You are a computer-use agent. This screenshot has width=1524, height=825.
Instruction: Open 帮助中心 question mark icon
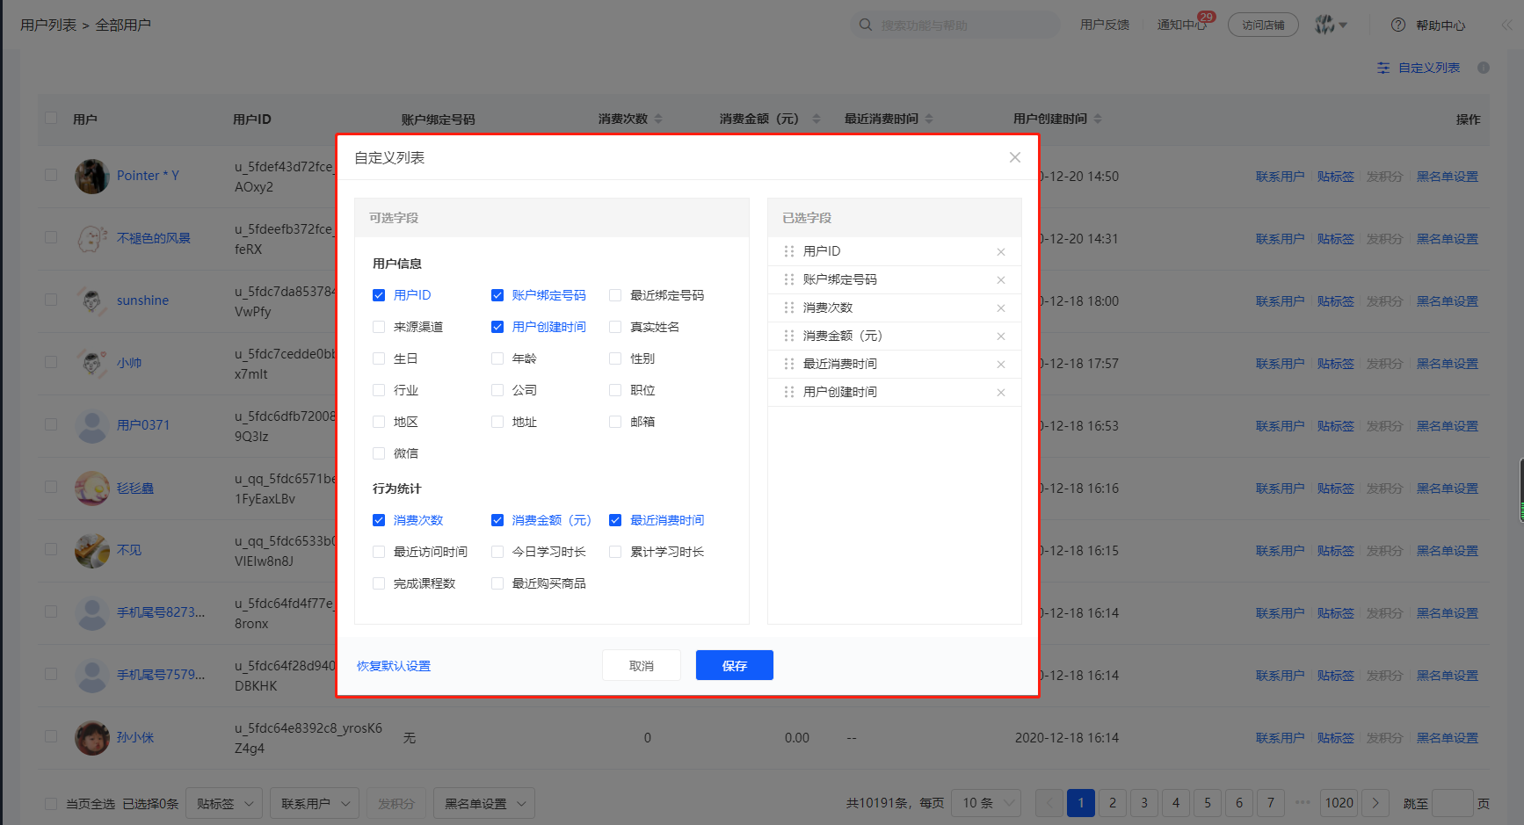tap(1398, 25)
